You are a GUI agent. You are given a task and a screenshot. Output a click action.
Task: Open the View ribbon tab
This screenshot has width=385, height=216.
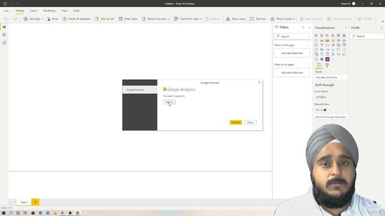[x=64, y=11]
